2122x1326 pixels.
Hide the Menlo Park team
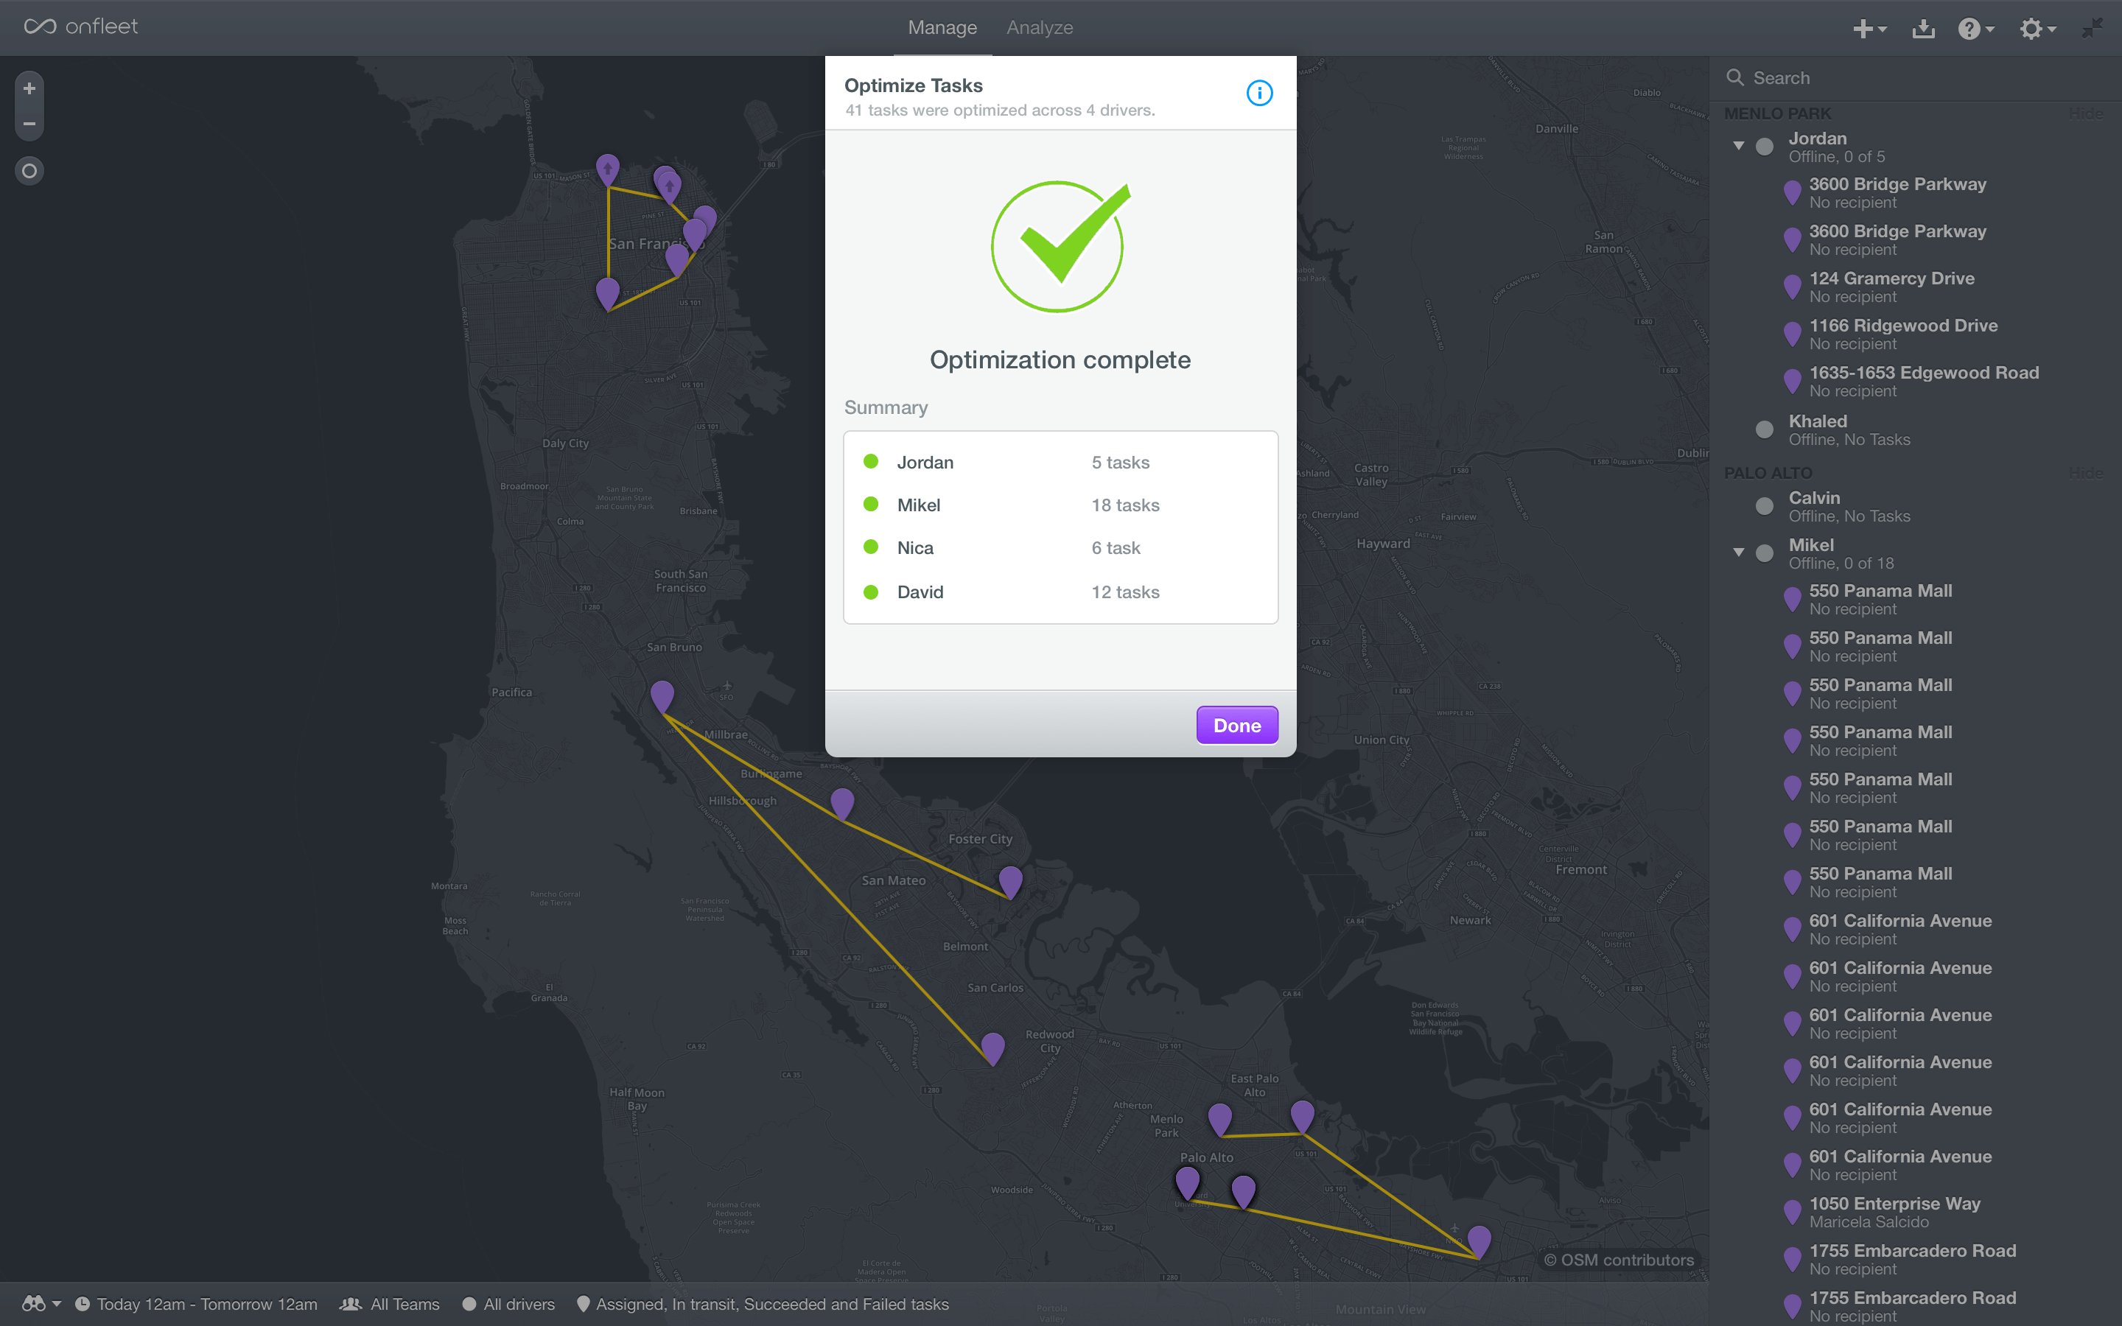[x=2085, y=114]
